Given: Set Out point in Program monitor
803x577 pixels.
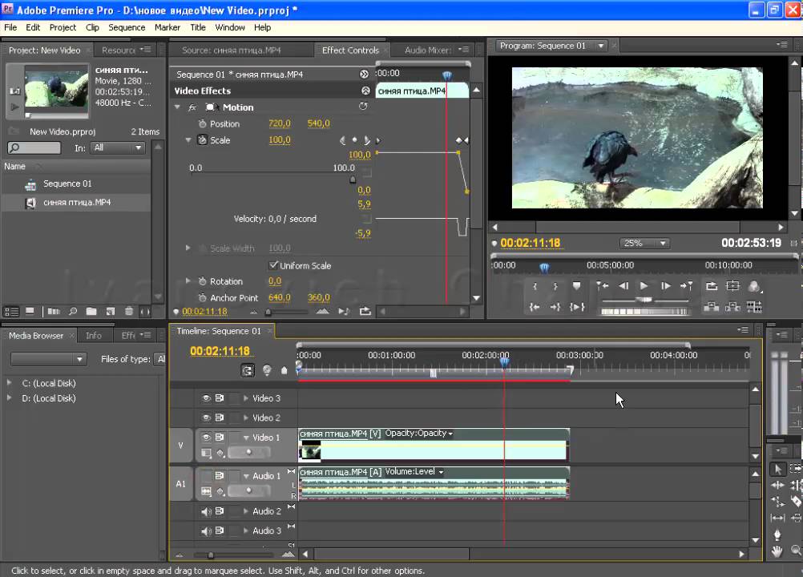Looking at the screenshot, I should 555,286.
